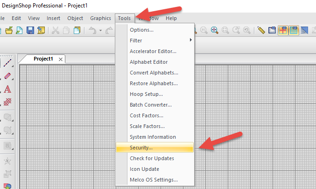Open the Insert menu
Screen dimensions: 316x189
(53, 18)
